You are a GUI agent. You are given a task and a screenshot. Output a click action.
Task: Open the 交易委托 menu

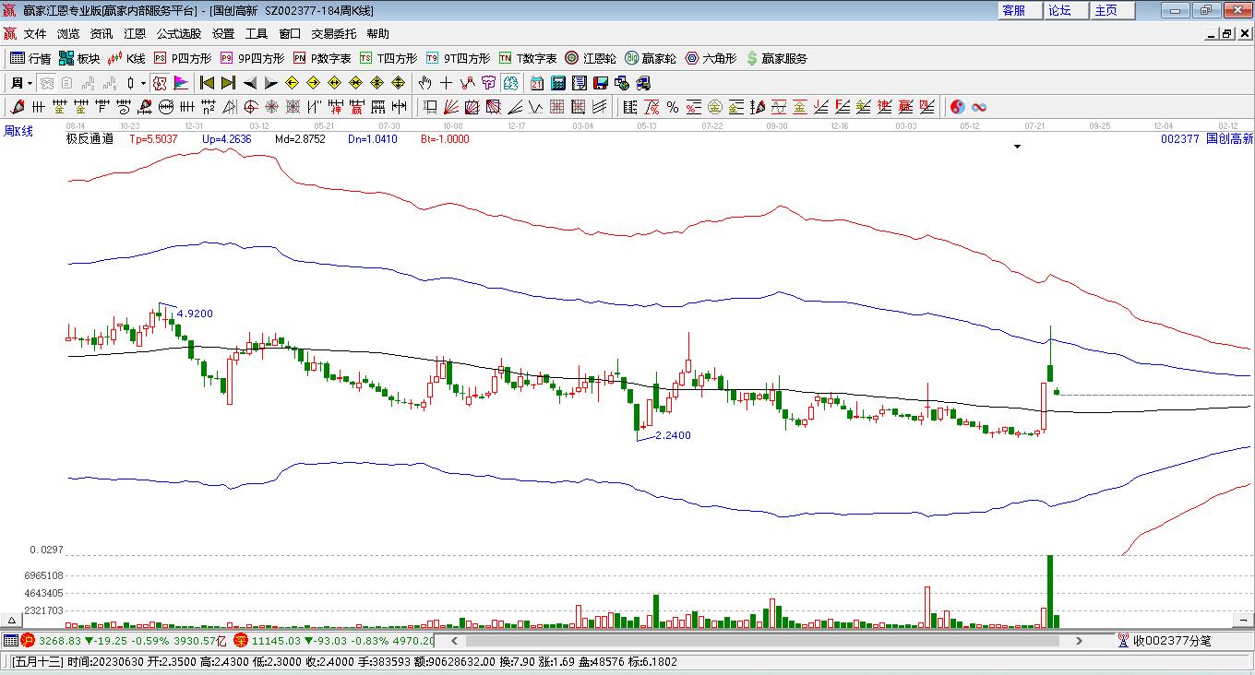pos(333,33)
